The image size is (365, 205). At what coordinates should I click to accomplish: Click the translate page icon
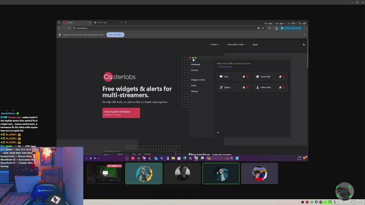point(259,28)
